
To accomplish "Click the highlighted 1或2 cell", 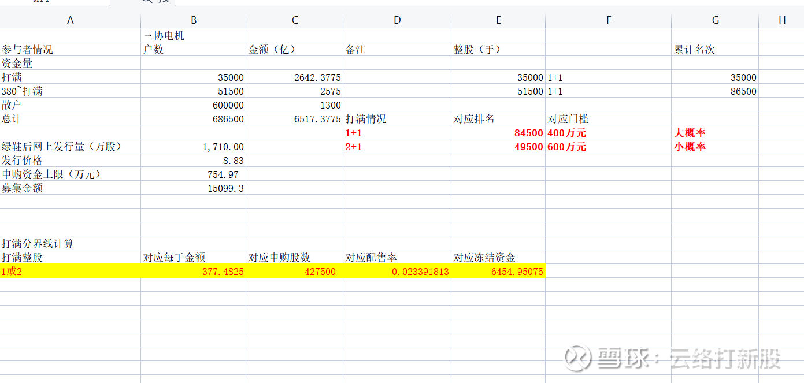I will point(71,271).
